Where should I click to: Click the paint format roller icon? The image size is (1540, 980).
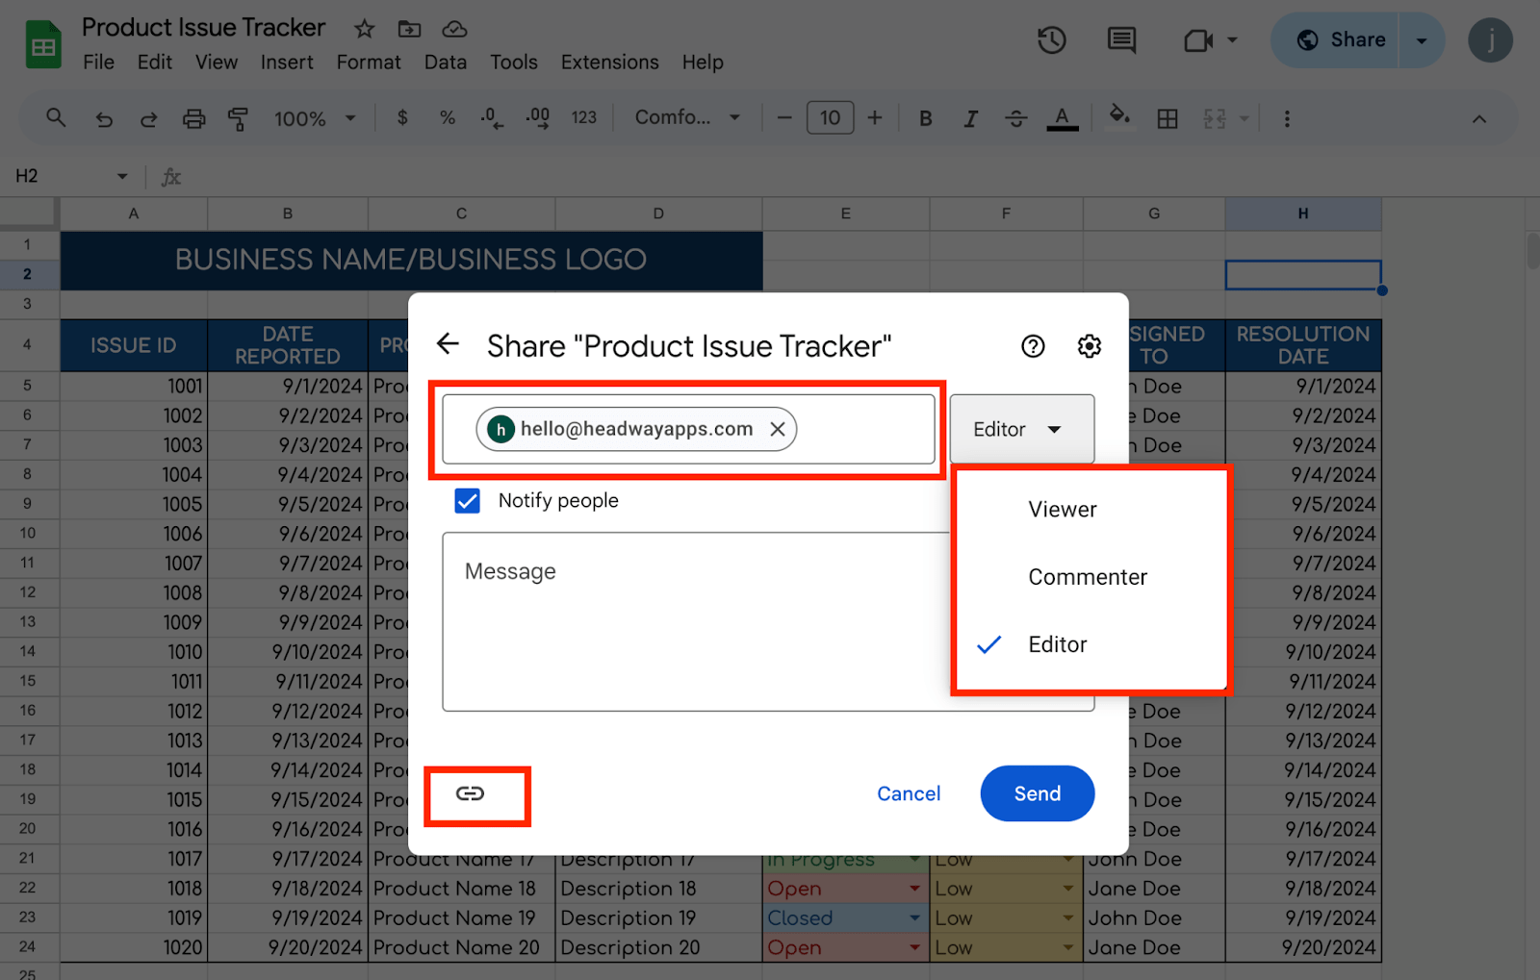point(238,118)
